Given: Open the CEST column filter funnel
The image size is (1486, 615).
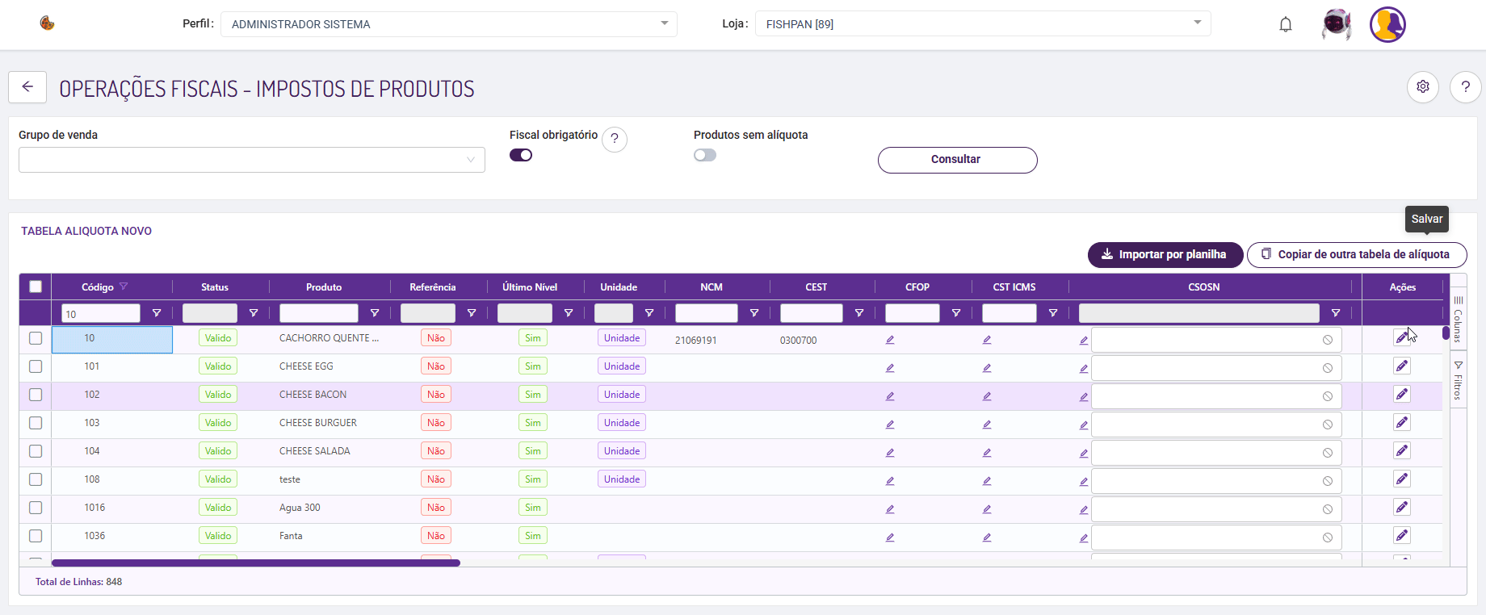Looking at the screenshot, I should [859, 313].
